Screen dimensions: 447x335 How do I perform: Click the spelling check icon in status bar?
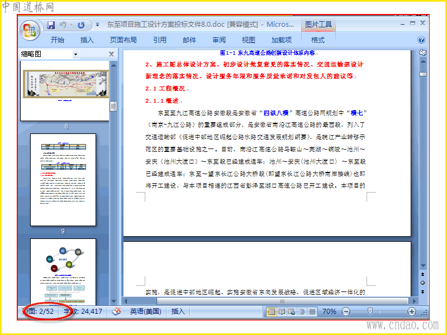pos(116,312)
